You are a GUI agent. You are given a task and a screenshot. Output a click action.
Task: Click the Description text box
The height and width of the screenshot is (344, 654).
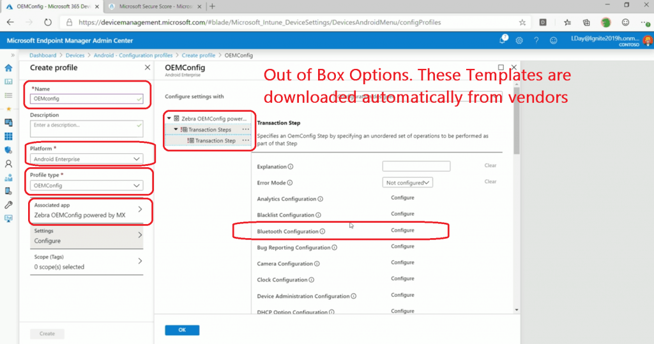pyautogui.click(x=87, y=128)
